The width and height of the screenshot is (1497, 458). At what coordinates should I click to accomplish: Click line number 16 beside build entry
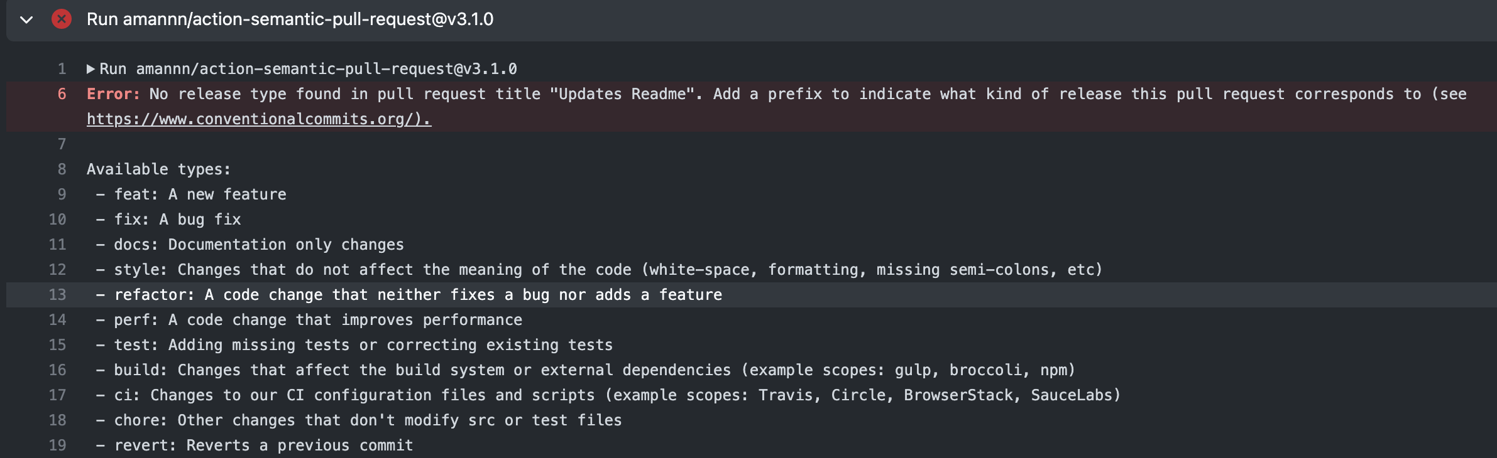(x=57, y=370)
